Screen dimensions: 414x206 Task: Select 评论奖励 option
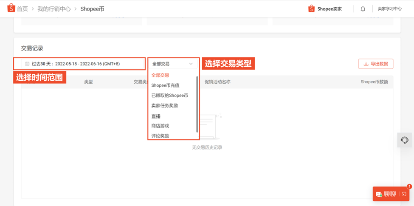[x=160, y=136]
